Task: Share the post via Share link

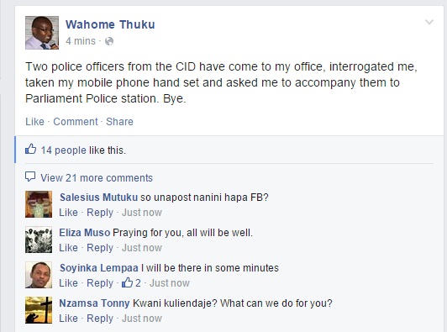Action: pyautogui.click(x=119, y=122)
